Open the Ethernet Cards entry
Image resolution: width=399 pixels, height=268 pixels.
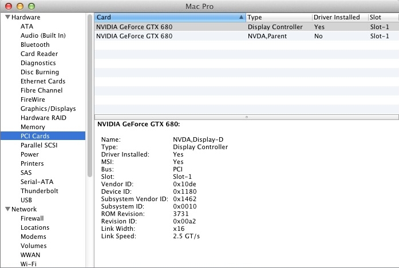click(43, 81)
